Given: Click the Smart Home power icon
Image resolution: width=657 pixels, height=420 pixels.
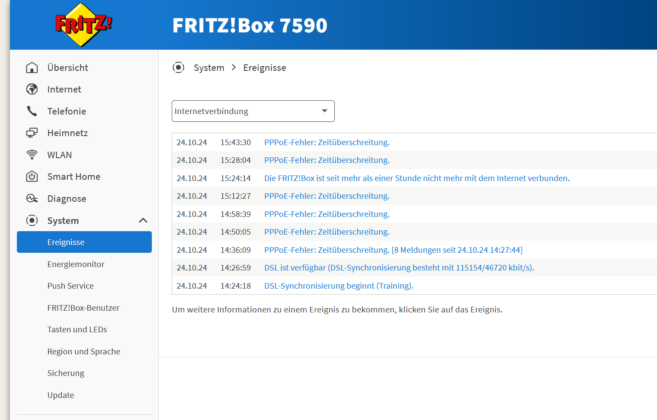Looking at the screenshot, I should tap(32, 176).
